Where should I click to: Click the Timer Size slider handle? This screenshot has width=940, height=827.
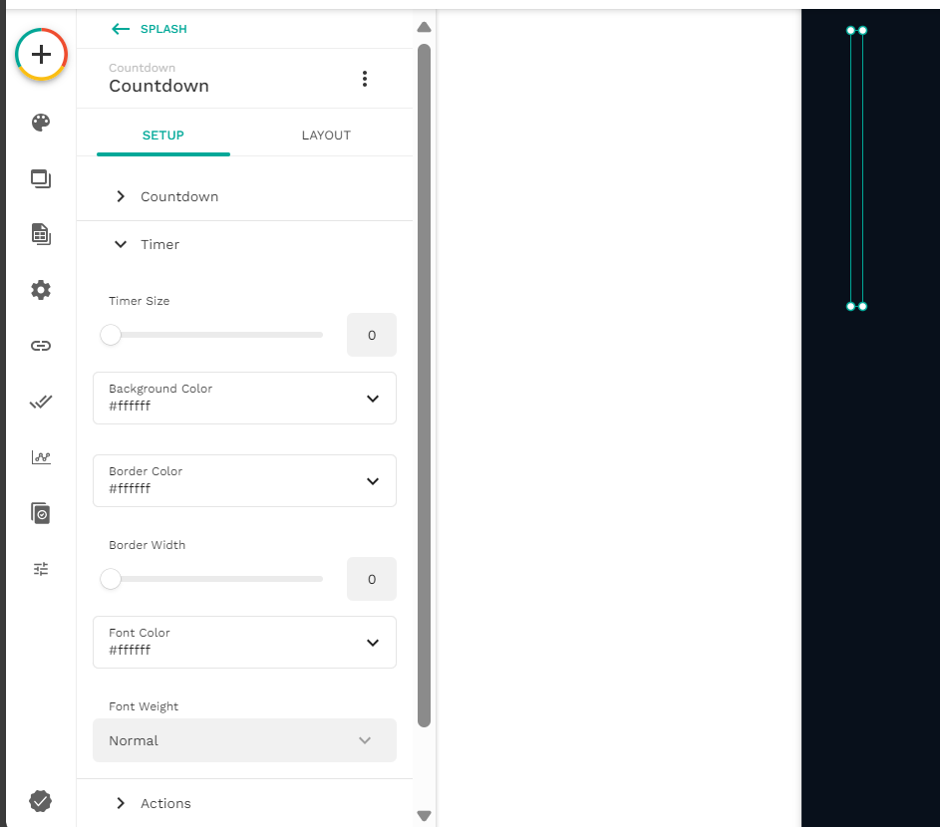[x=111, y=335]
